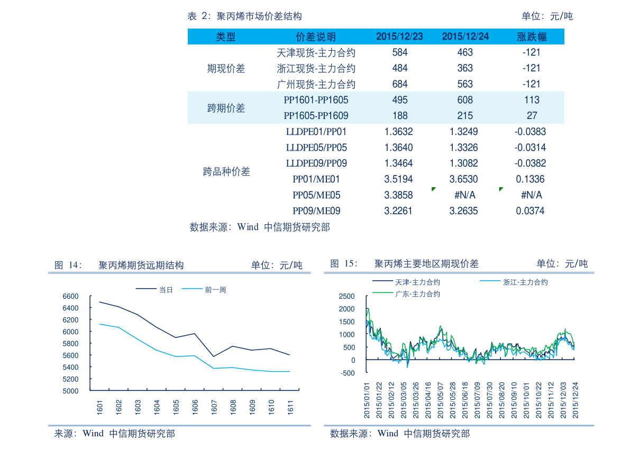Click the 图 15 聚丙烯主要地区期现价差 title
This screenshot has height=449, width=630.
426,264
